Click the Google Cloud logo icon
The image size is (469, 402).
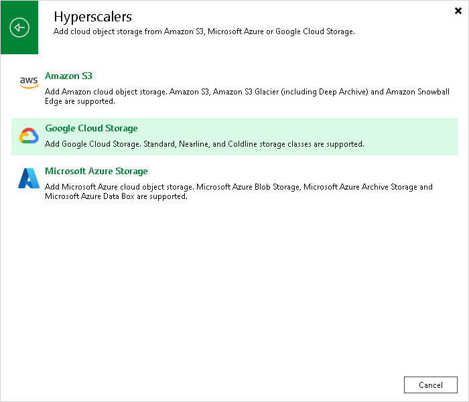(x=29, y=136)
